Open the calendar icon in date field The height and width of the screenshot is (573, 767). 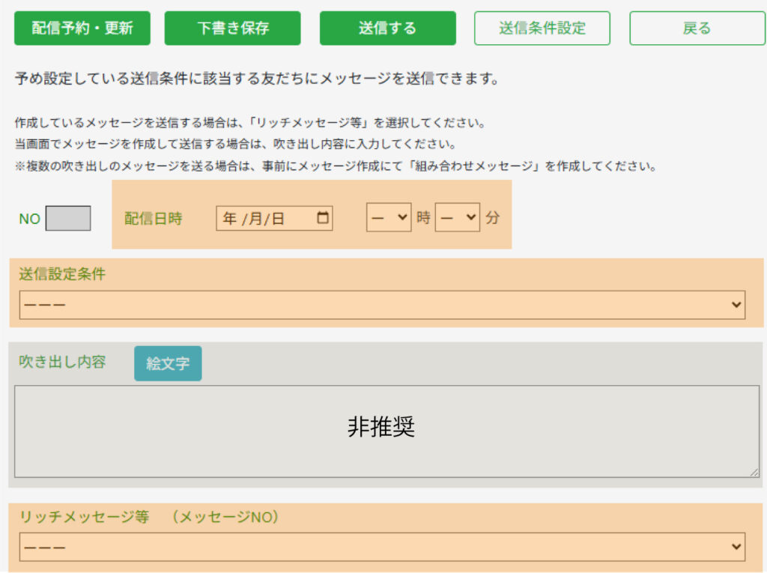click(x=323, y=217)
